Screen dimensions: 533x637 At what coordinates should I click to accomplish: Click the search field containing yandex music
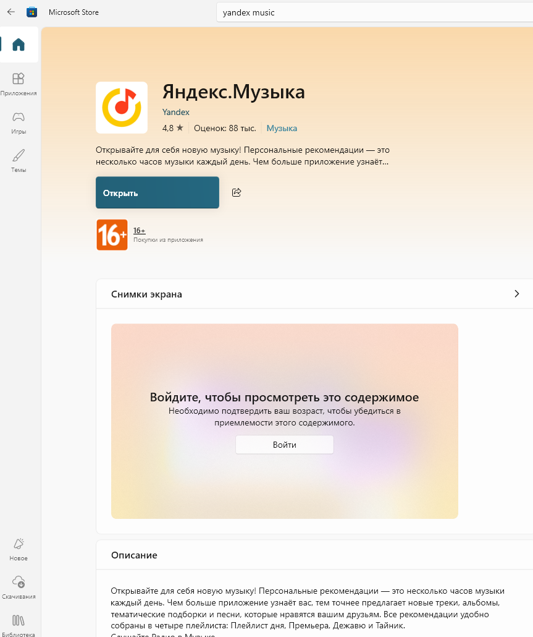[376, 12]
